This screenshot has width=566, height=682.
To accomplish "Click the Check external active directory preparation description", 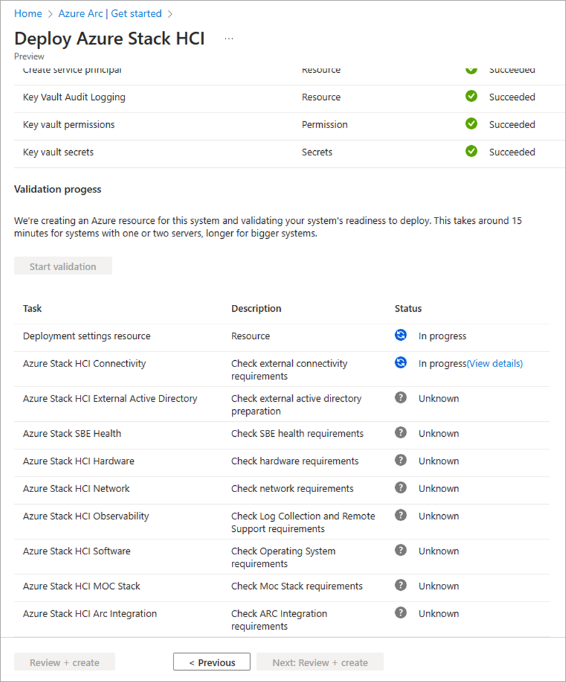I will [296, 405].
